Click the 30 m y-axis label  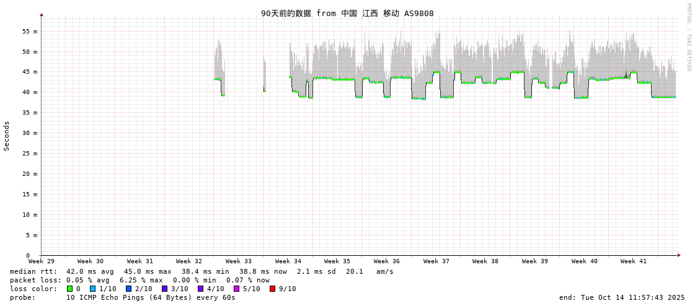30,133
